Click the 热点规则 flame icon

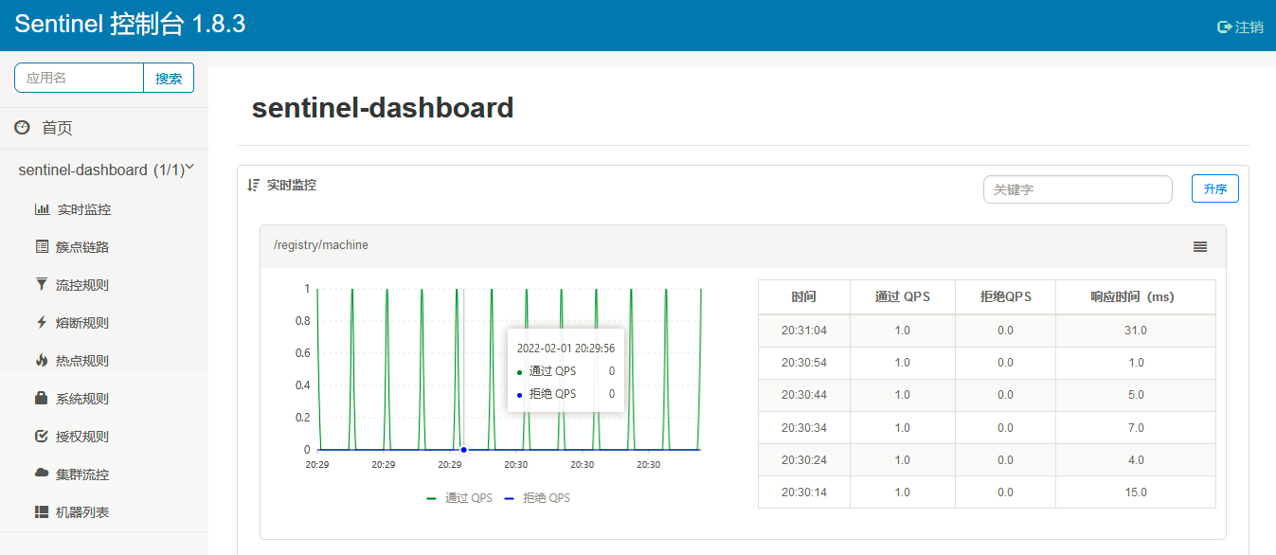coord(42,360)
